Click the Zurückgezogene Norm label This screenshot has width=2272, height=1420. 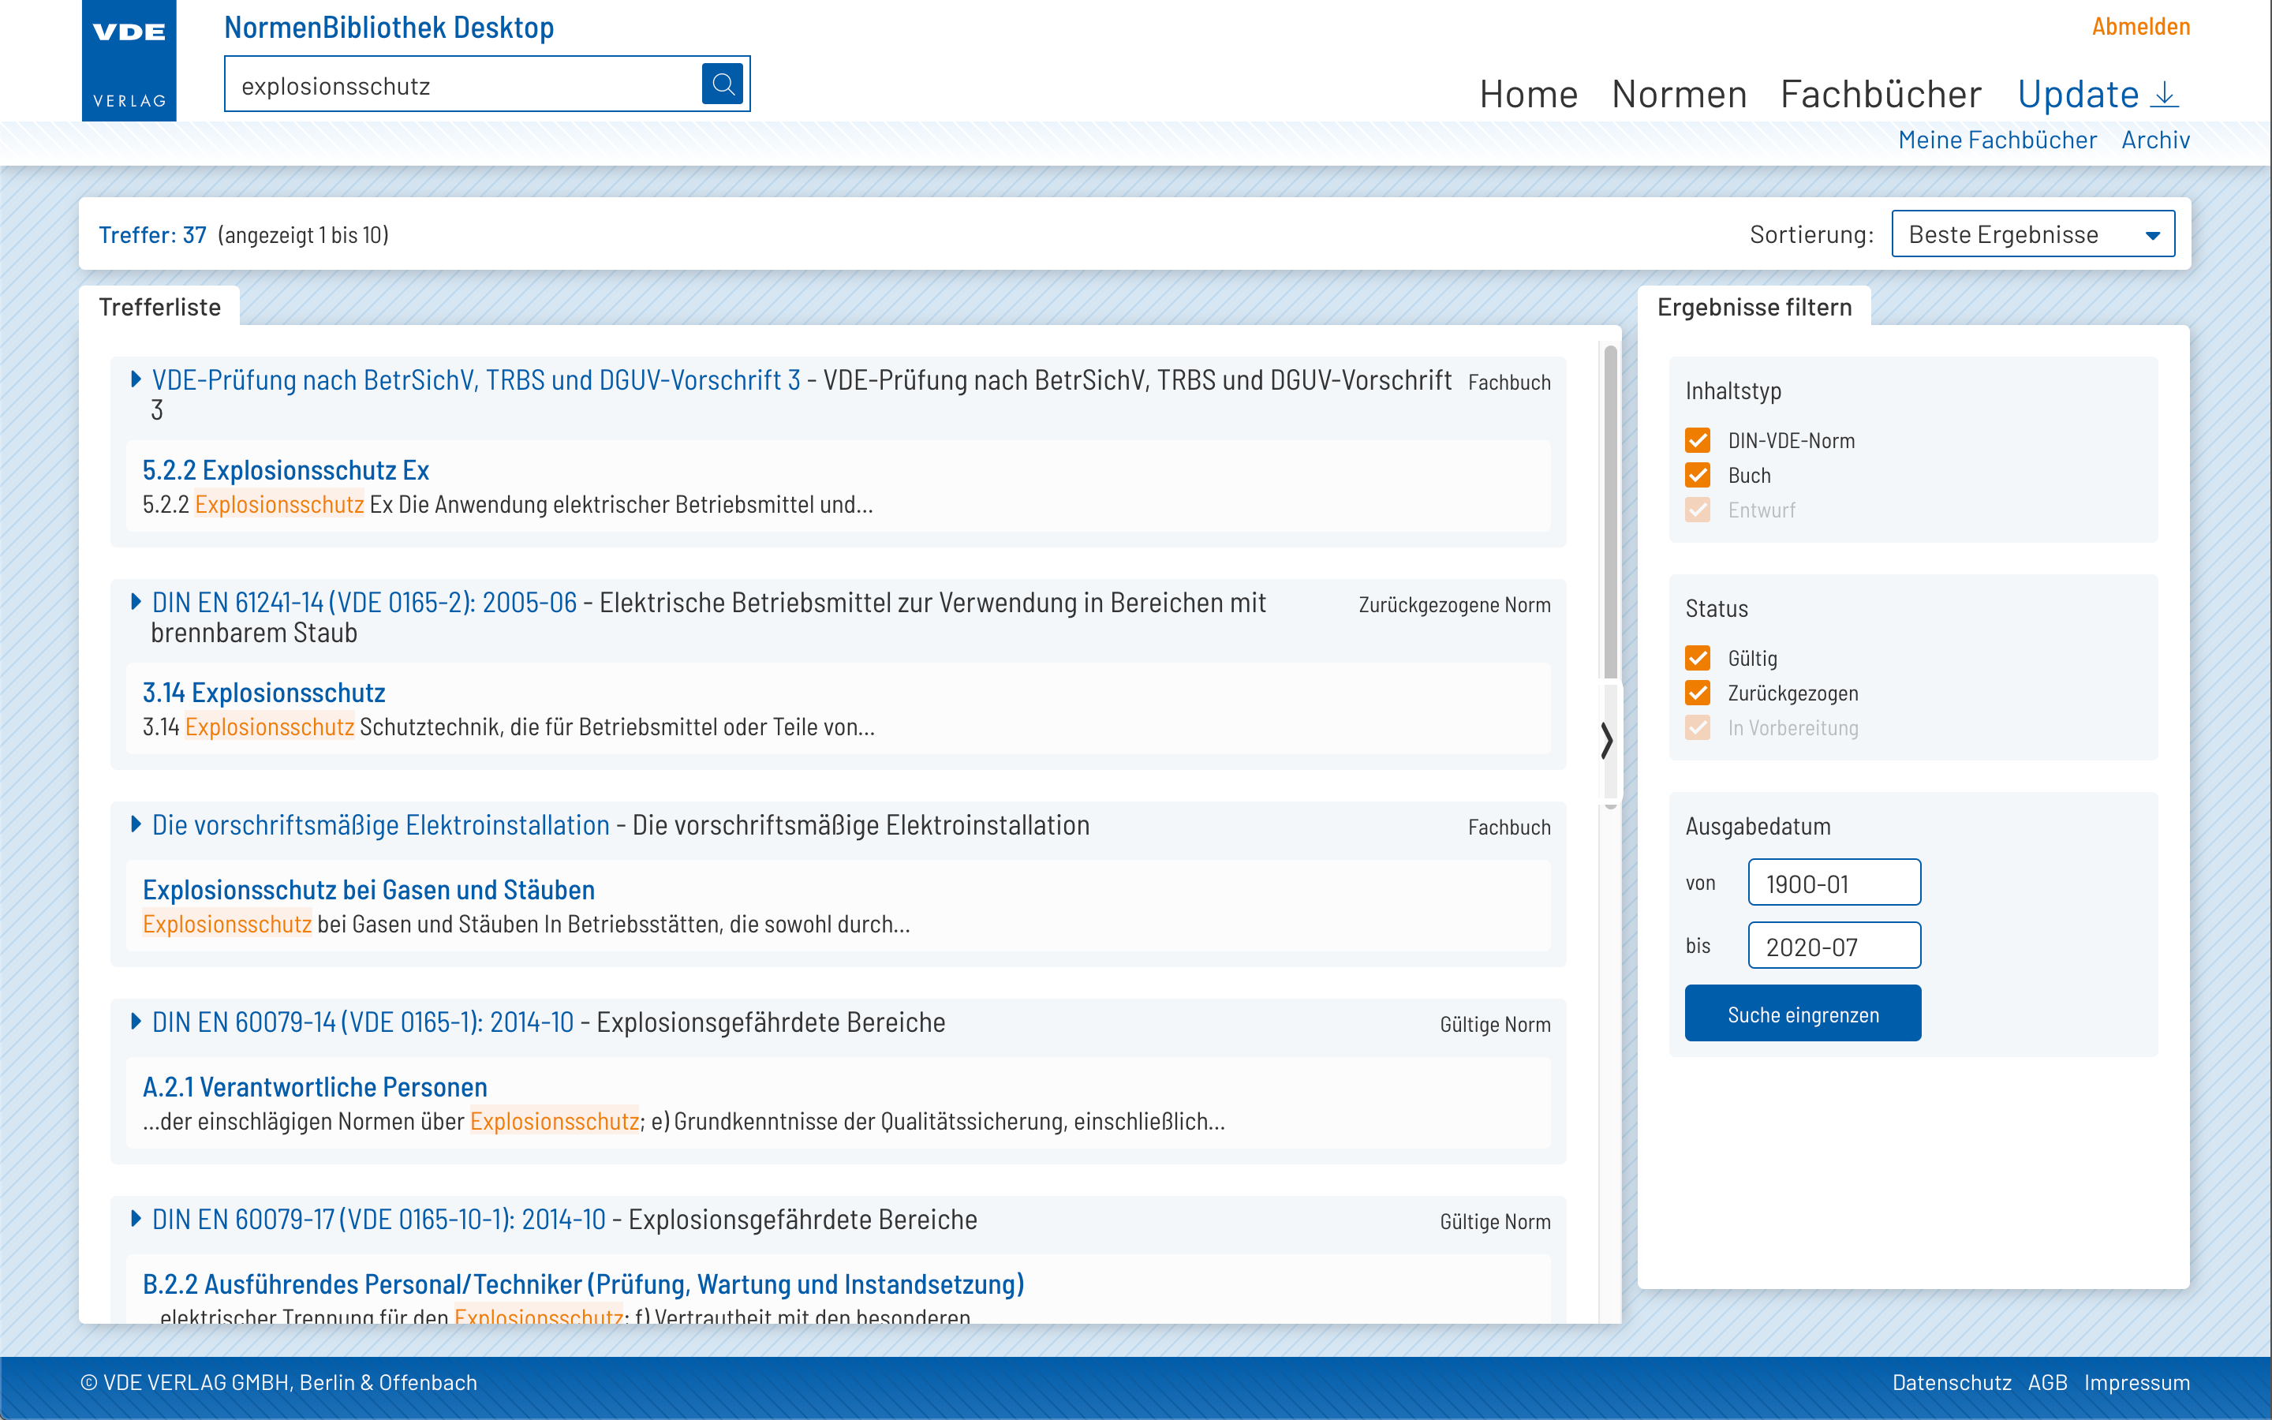point(1454,605)
